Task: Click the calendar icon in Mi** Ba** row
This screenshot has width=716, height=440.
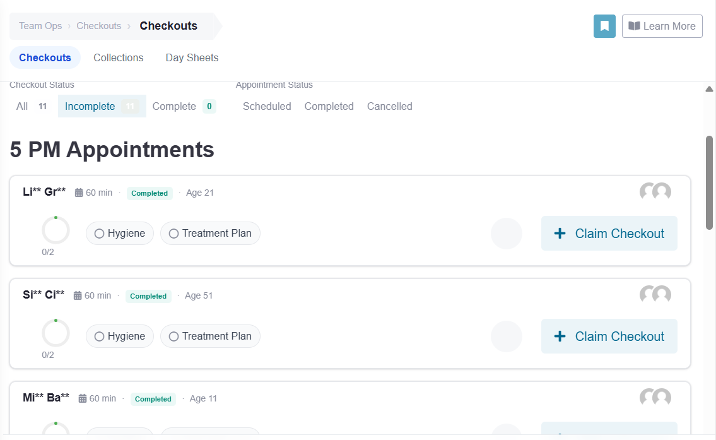Action: point(83,398)
